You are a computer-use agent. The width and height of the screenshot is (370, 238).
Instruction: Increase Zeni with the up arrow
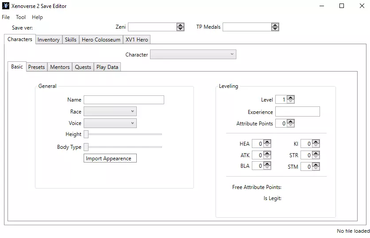coord(181,25)
